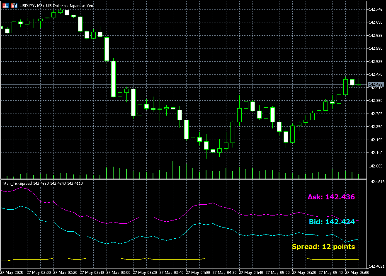Click the 27 May 2025 date label

pos(12,273)
